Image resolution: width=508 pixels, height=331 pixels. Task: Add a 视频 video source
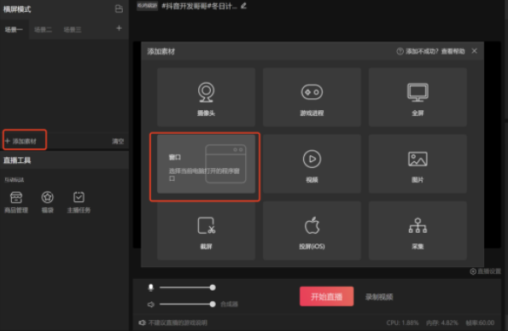[312, 164]
